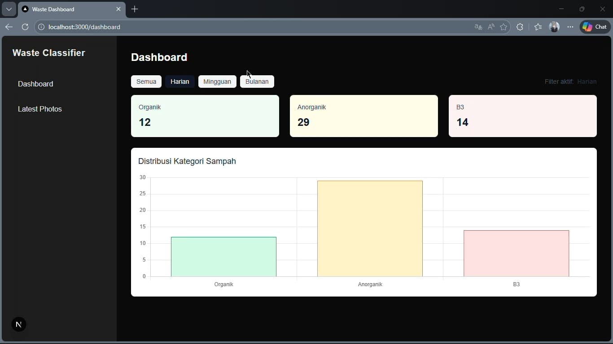Open Latest Photos in sidebar

[x=40, y=109]
